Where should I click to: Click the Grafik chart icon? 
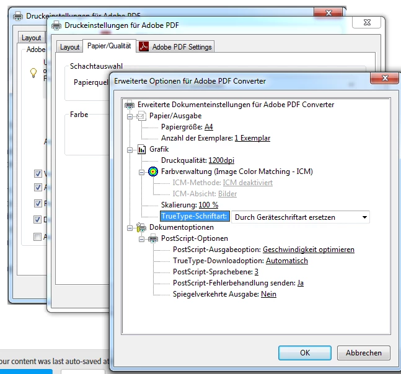click(x=141, y=149)
